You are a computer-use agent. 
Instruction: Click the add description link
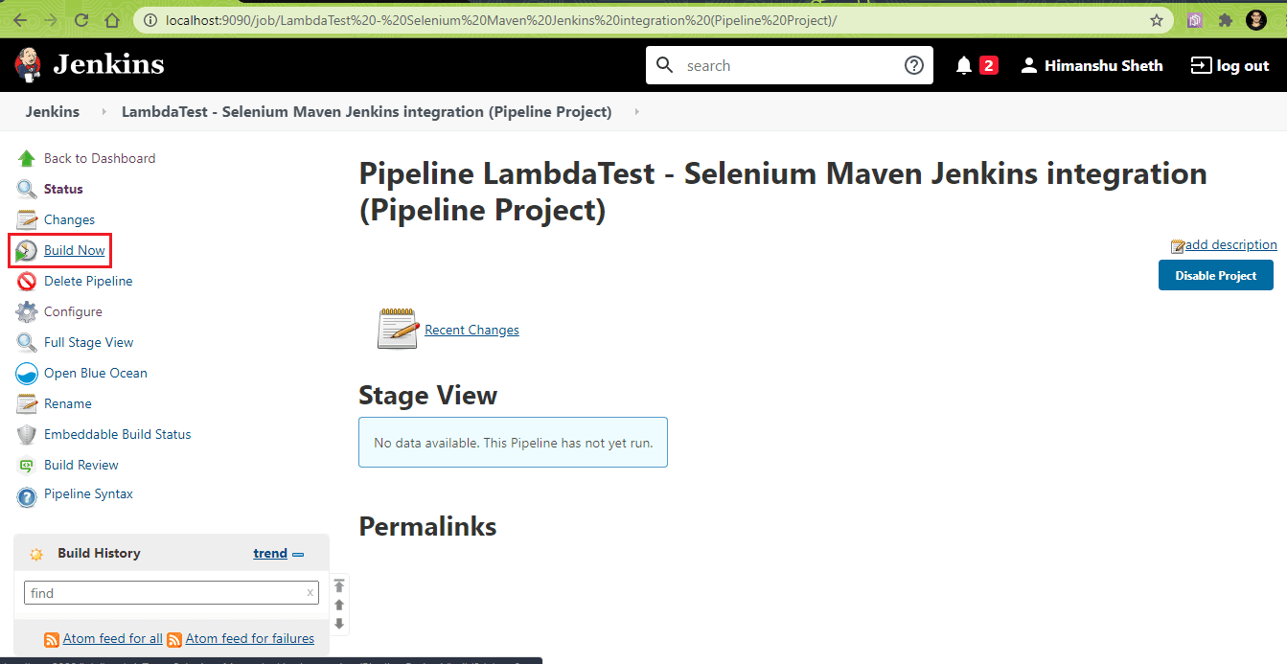[x=1230, y=245]
